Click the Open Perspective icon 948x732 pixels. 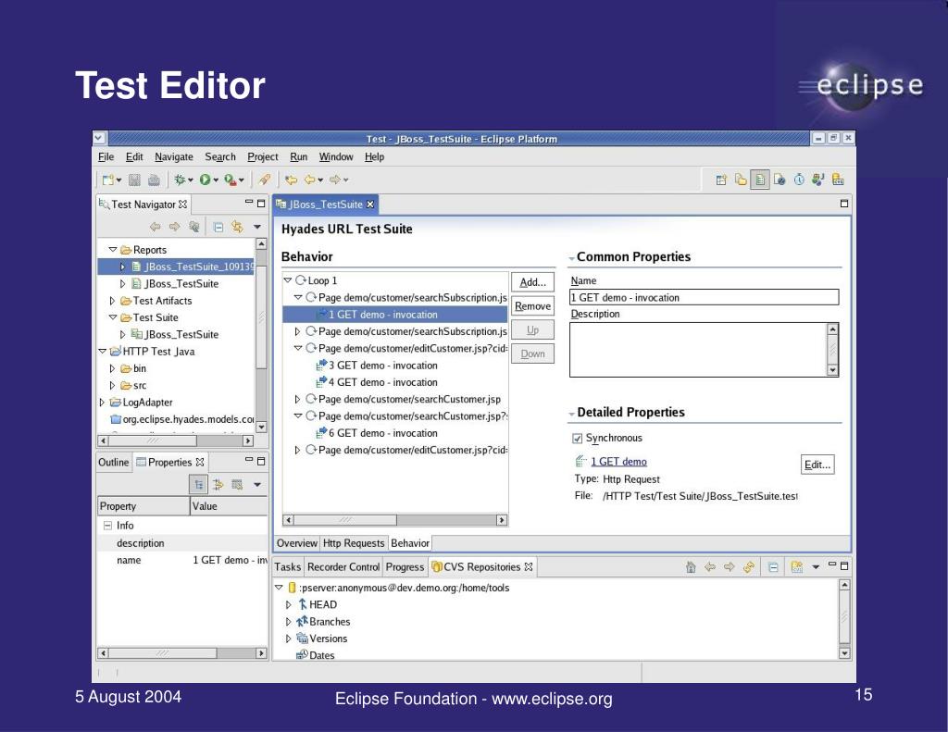point(720,180)
